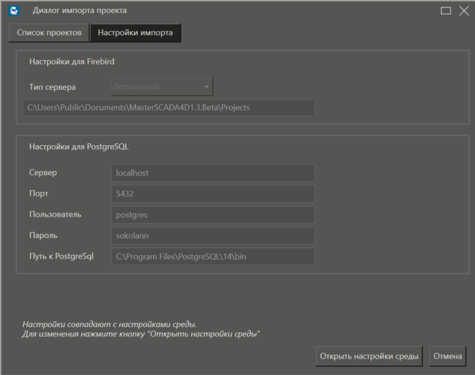Click the Порт field showing 5432
This screenshot has height=375, width=475.
point(213,194)
